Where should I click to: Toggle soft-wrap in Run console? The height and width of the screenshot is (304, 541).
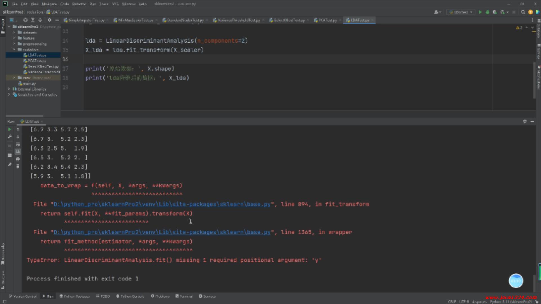18,144
